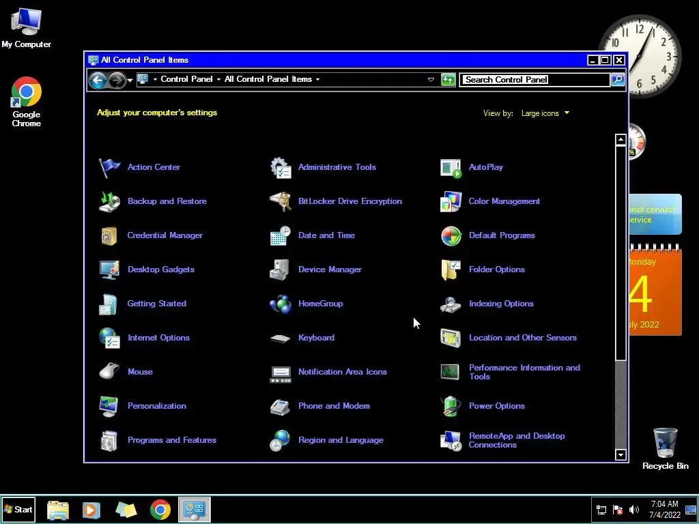
Task: Open Windows Explorer from the taskbar
Action: [58, 510]
